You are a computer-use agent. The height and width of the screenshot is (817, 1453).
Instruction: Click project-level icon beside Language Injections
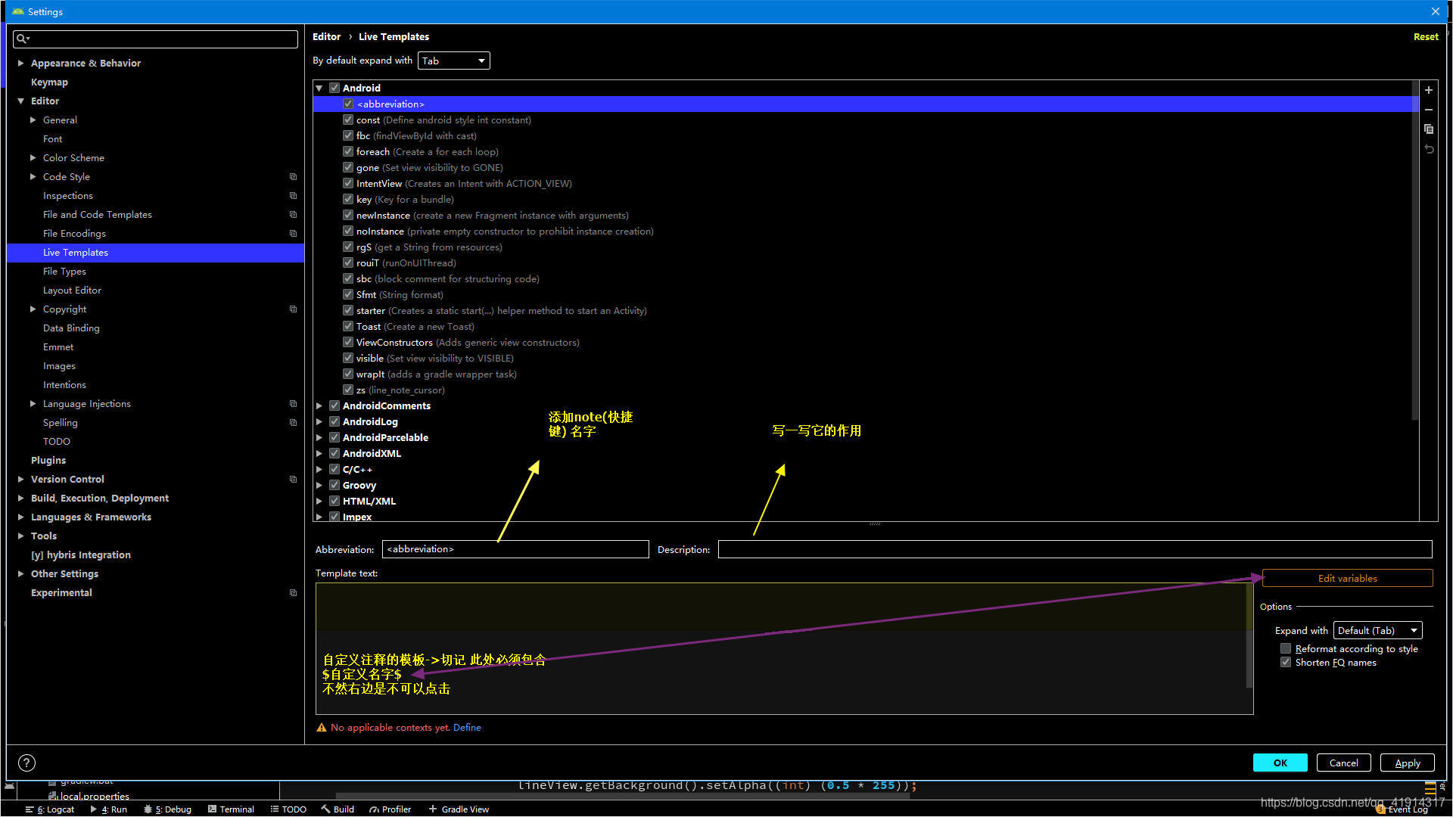293,404
